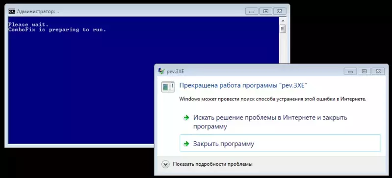This screenshot has width=392, height=178.
Task: Click the heading Прекращена работа программы "pev.3XE"
Action: pos(243,85)
